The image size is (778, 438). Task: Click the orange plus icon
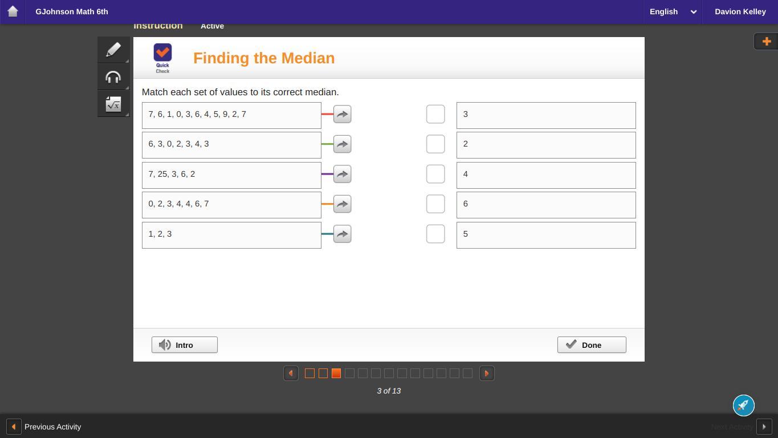[x=766, y=41]
